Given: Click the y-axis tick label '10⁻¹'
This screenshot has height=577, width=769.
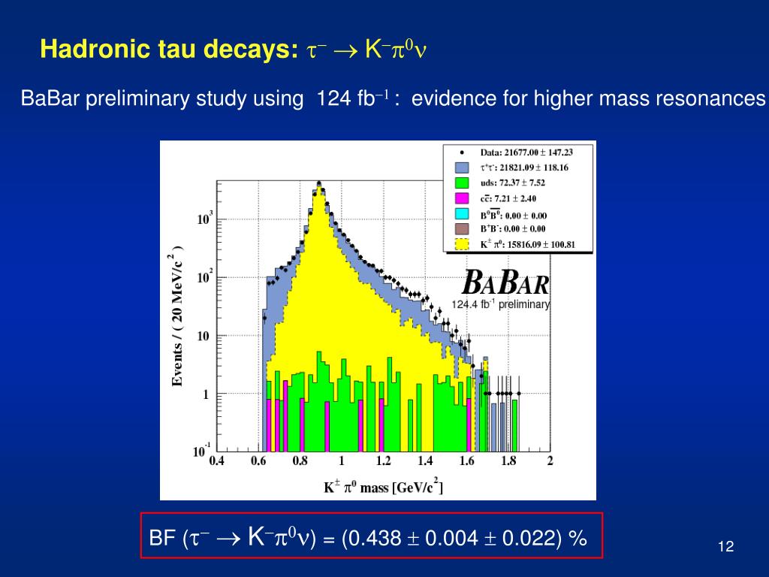Looking at the screenshot, I should pyautogui.click(x=201, y=450).
